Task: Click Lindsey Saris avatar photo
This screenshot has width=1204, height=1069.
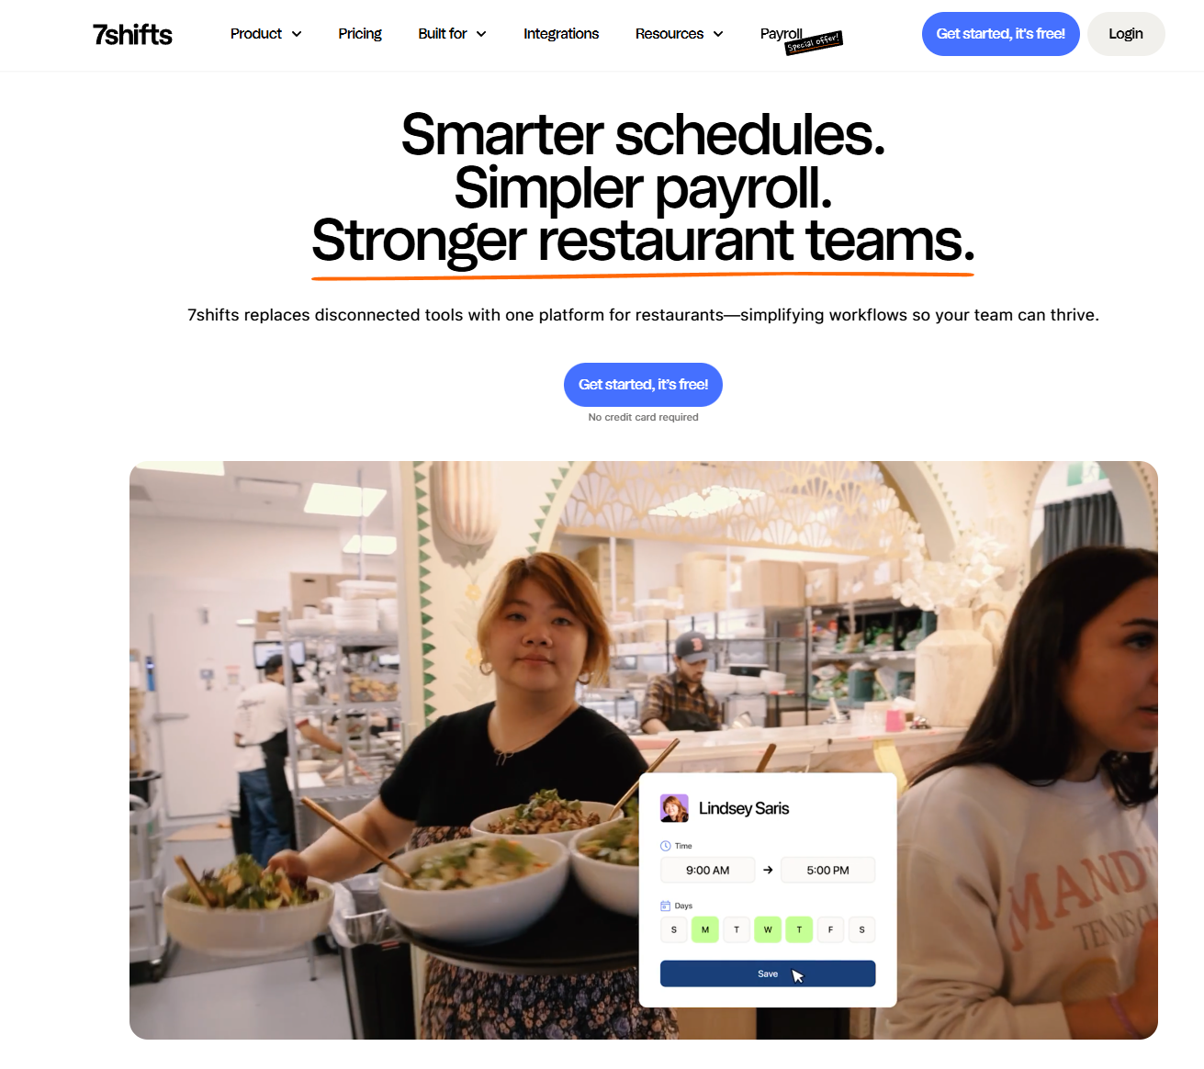Action: (x=674, y=808)
